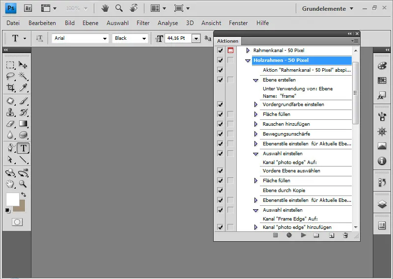393x279 pixels.
Task: Swap foreground and background colors
Action: click(24, 195)
